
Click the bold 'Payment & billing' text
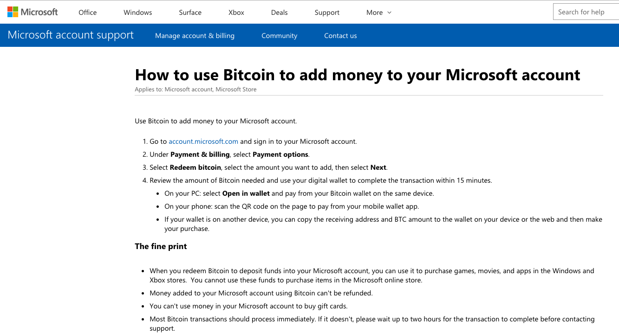coord(200,154)
